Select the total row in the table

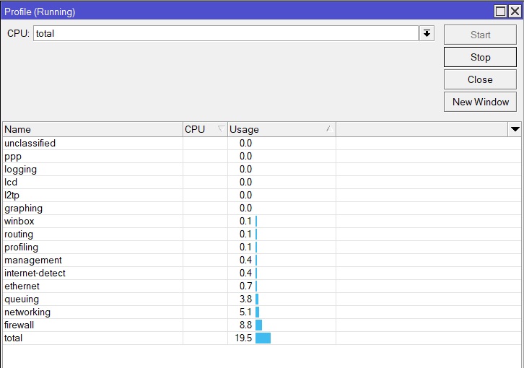click(262, 338)
